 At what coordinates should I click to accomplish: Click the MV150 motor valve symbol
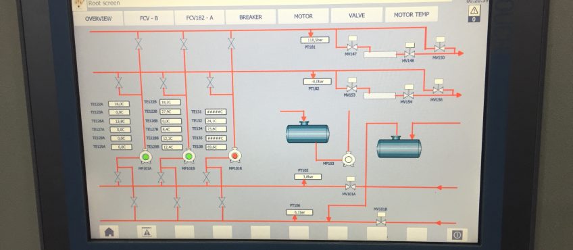[440, 45]
